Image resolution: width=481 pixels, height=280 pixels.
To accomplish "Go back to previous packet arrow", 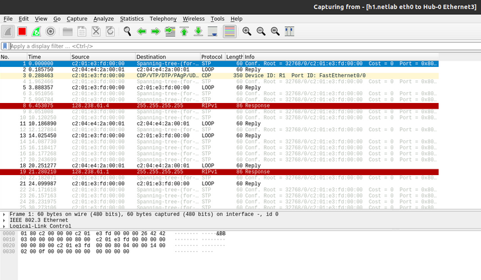I will pos(141,32).
